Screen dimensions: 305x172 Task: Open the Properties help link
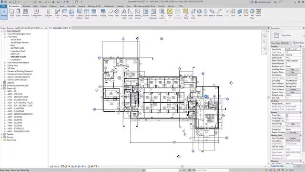(x=277, y=166)
